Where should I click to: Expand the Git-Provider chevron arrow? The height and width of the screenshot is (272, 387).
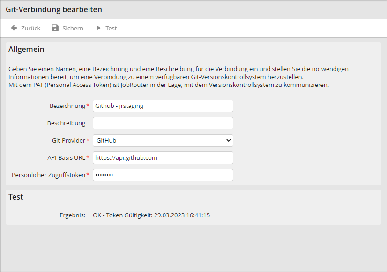click(x=228, y=140)
